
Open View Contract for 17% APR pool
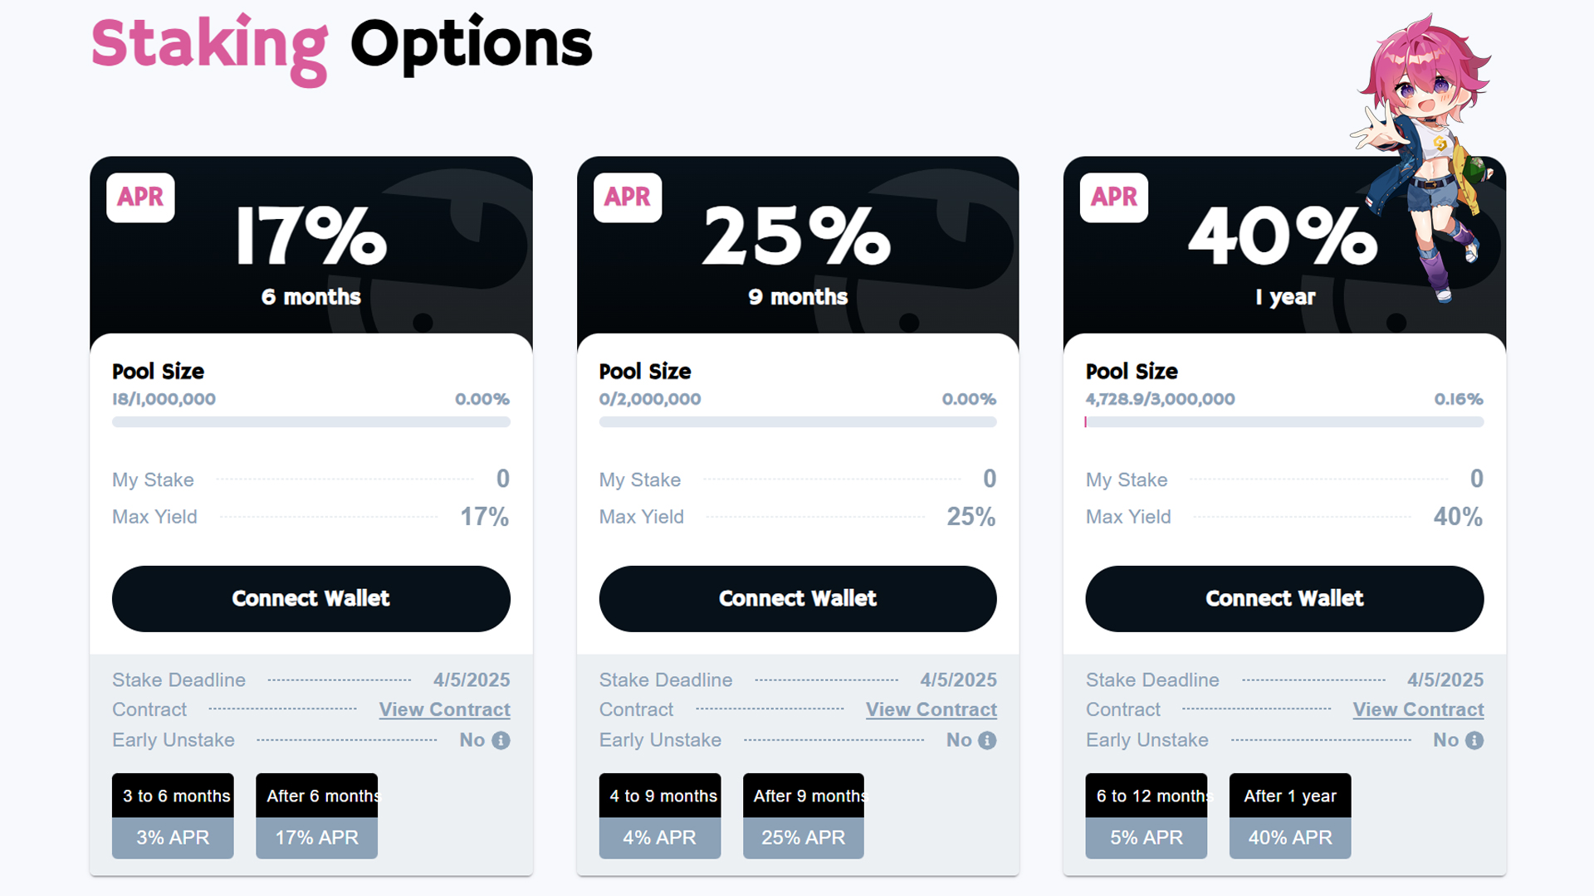(x=445, y=710)
